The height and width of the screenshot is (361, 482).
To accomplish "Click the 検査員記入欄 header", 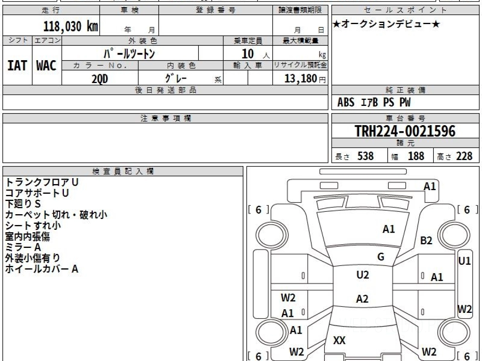I will 123,171.
